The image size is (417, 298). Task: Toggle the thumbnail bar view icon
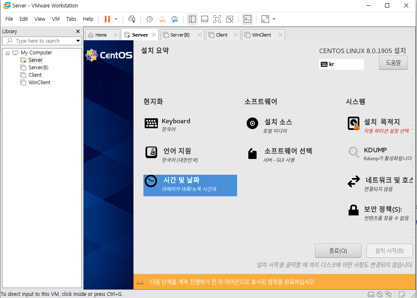(x=204, y=19)
